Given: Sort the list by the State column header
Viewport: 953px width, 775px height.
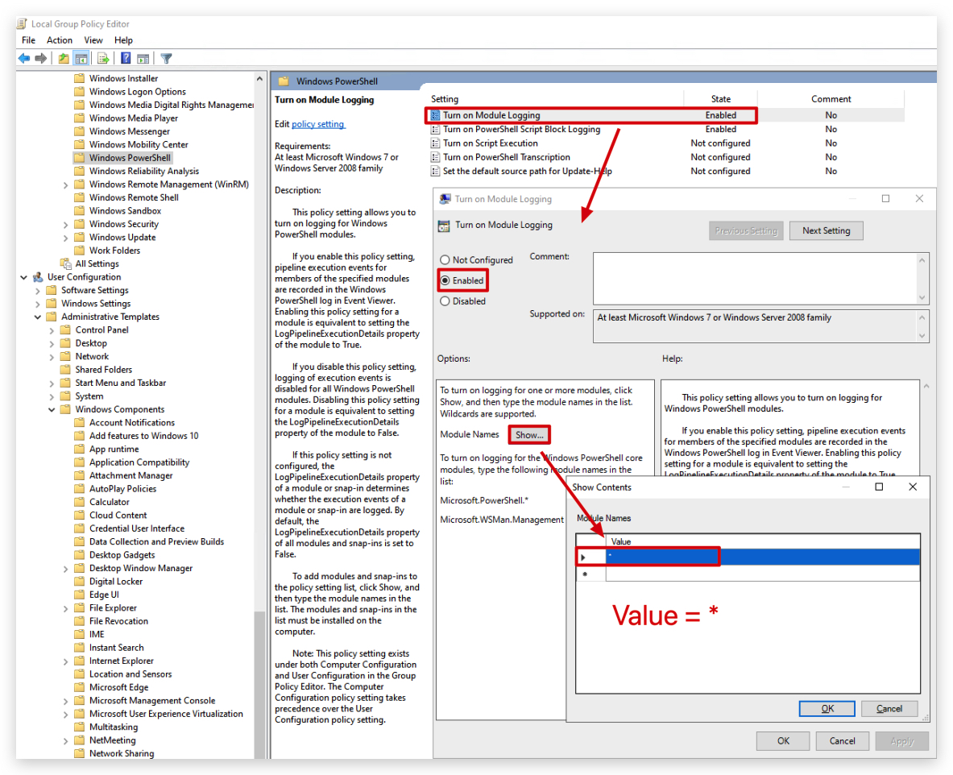Looking at the screenshot, I should click(x=721, y=99).
